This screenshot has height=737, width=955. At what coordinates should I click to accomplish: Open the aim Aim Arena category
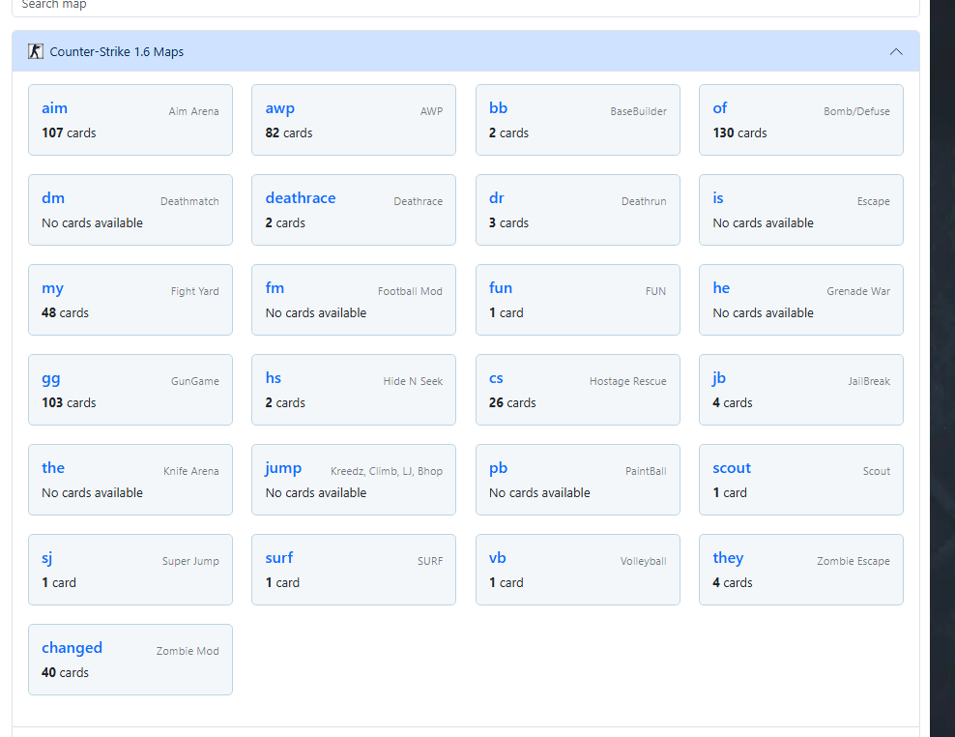[x=130, y=120]
